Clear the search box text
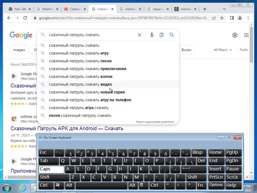The width and height of the screenshot is (257, 193). [x=140, y=35]
